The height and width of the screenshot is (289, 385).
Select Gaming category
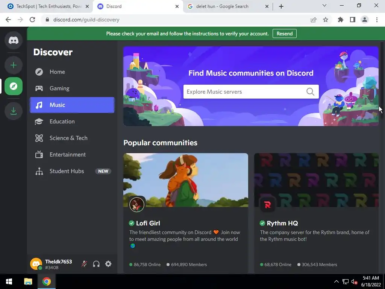72,88
